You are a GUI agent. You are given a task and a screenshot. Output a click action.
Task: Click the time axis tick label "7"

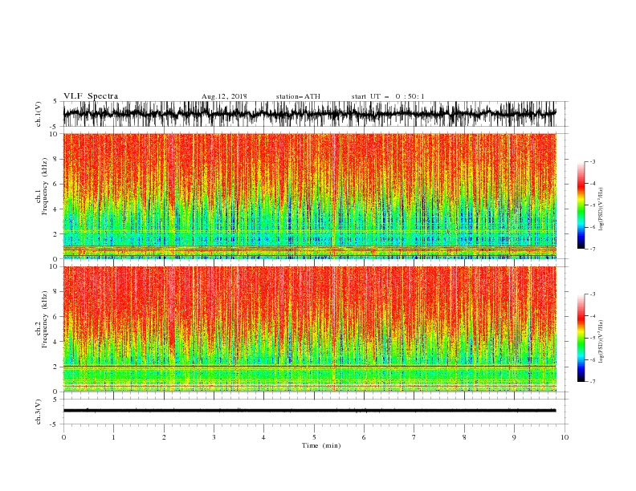414,437
